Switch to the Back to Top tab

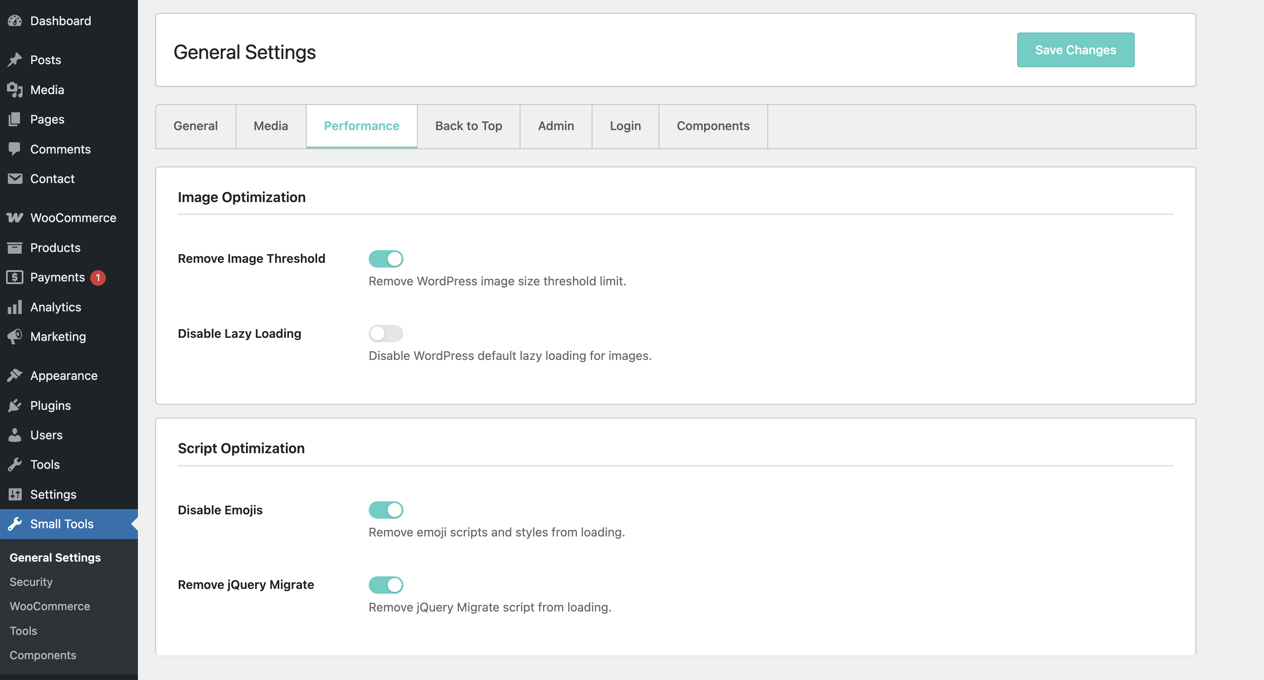(468, 126)
